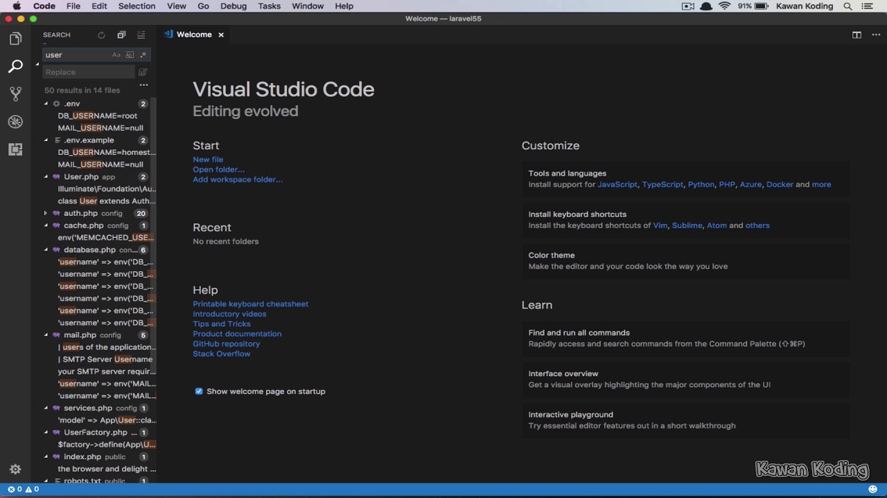Viewport: 887px width, 498px height.
Task: Click the Replace input field
Action: point(89,72)
